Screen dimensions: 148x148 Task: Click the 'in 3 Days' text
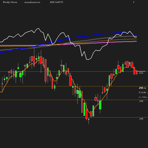(143, 97)
